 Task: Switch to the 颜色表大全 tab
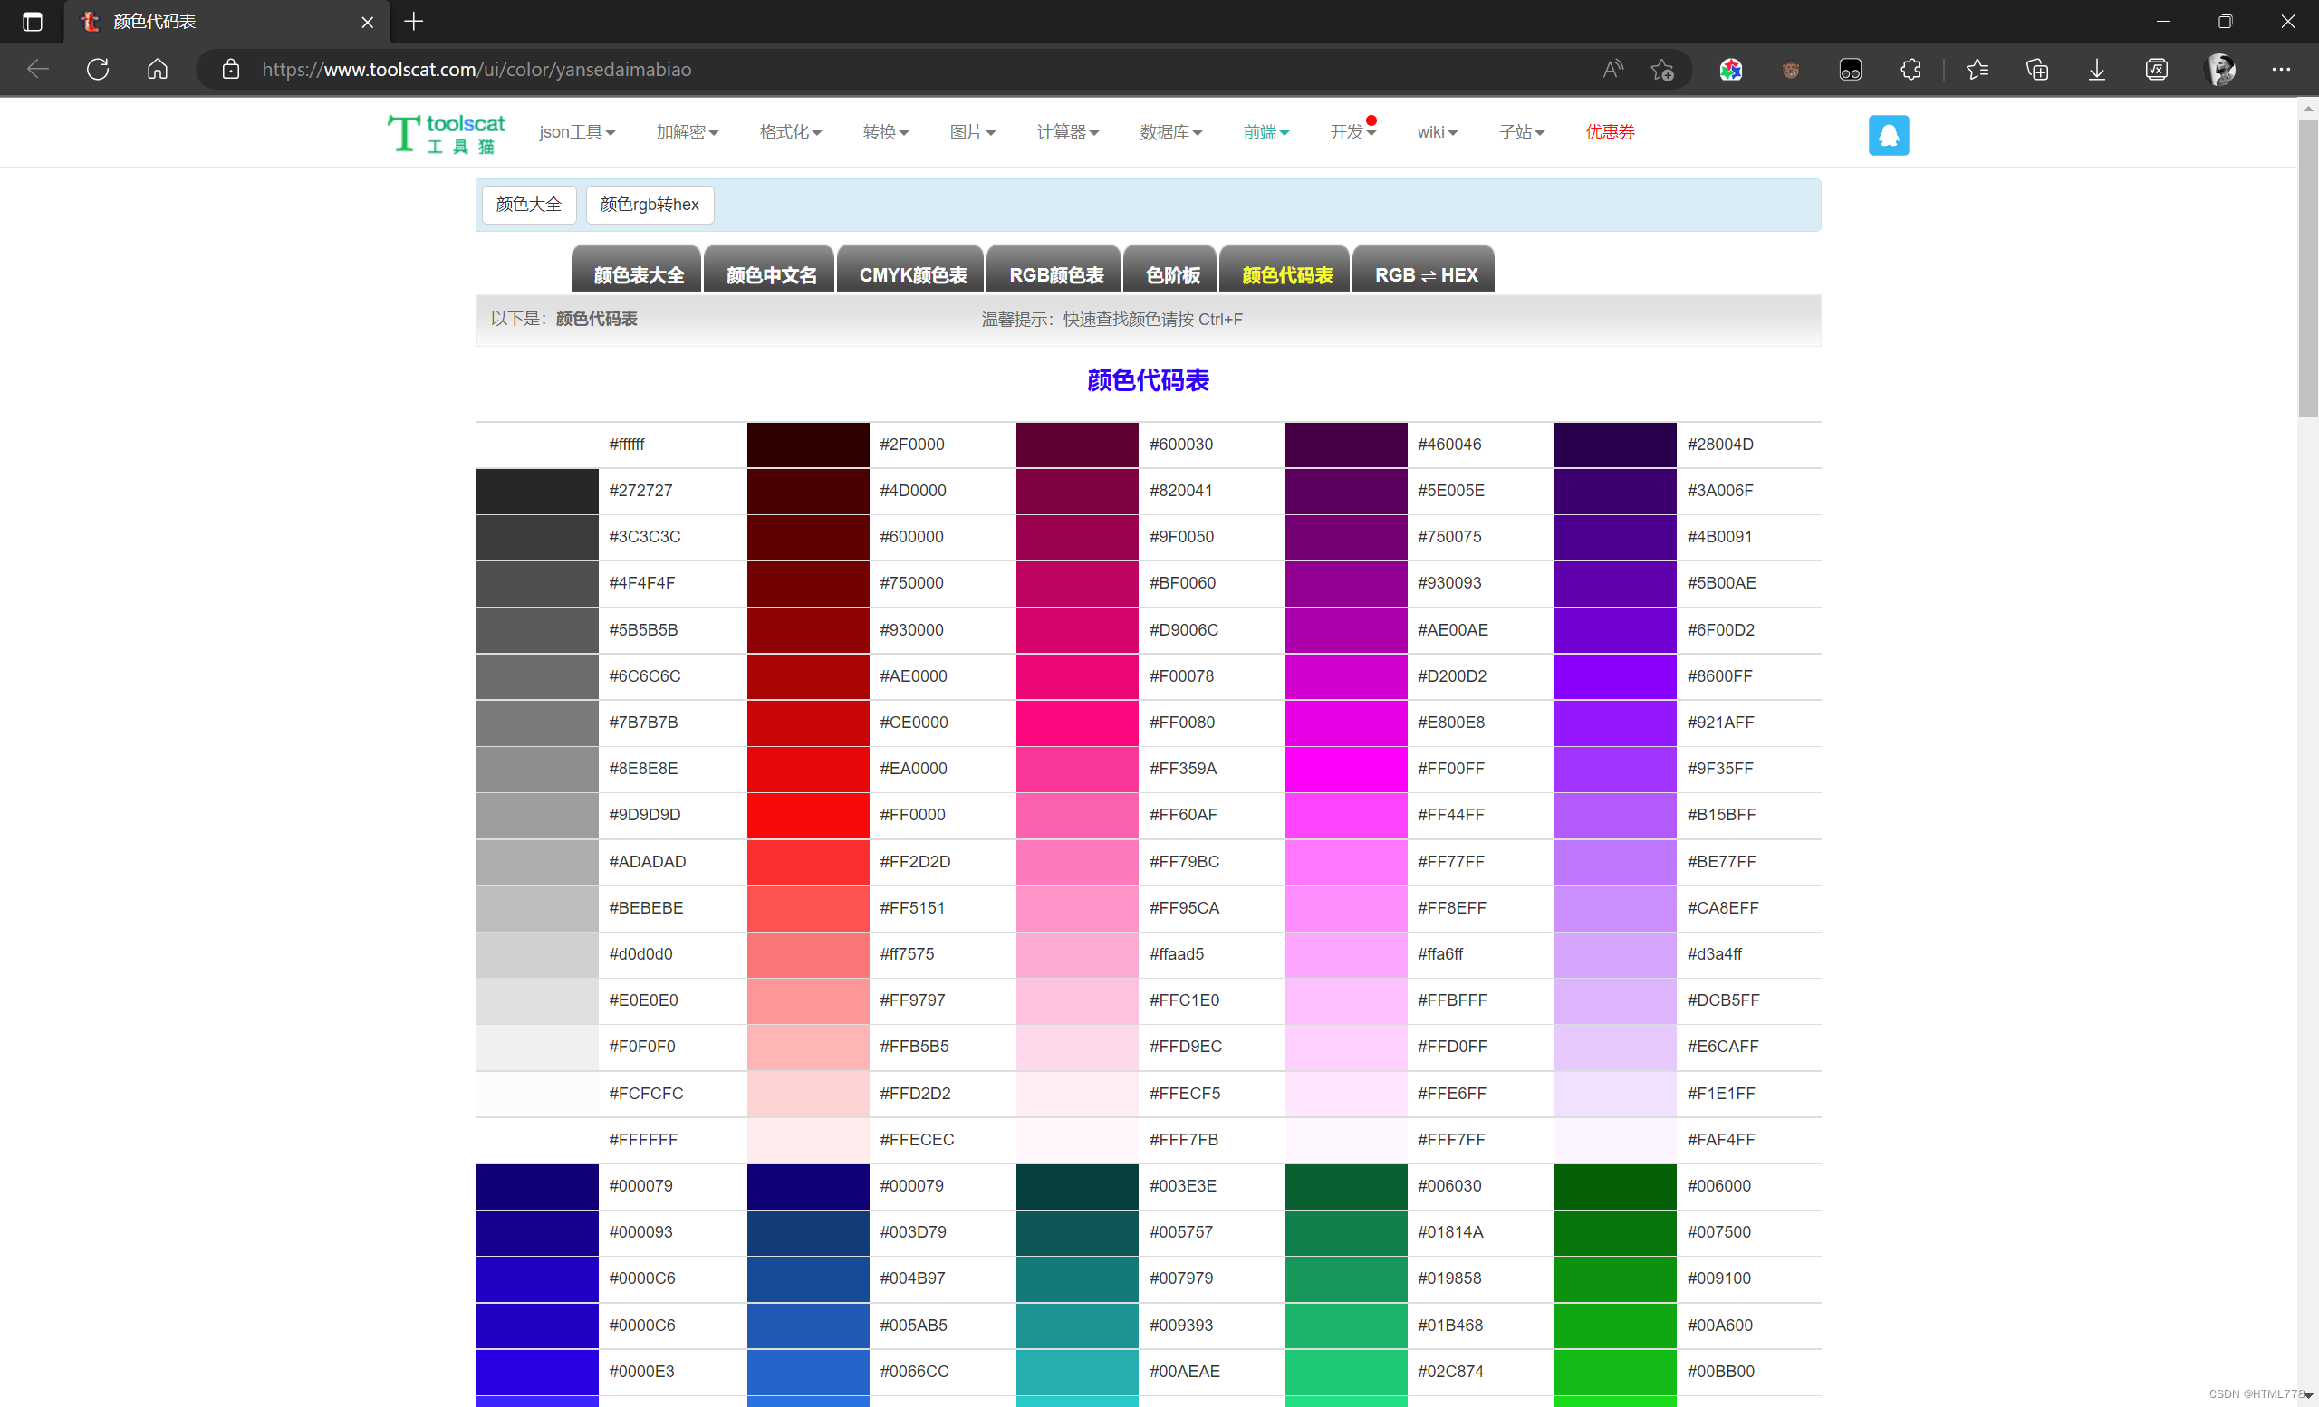coord(637,270)
